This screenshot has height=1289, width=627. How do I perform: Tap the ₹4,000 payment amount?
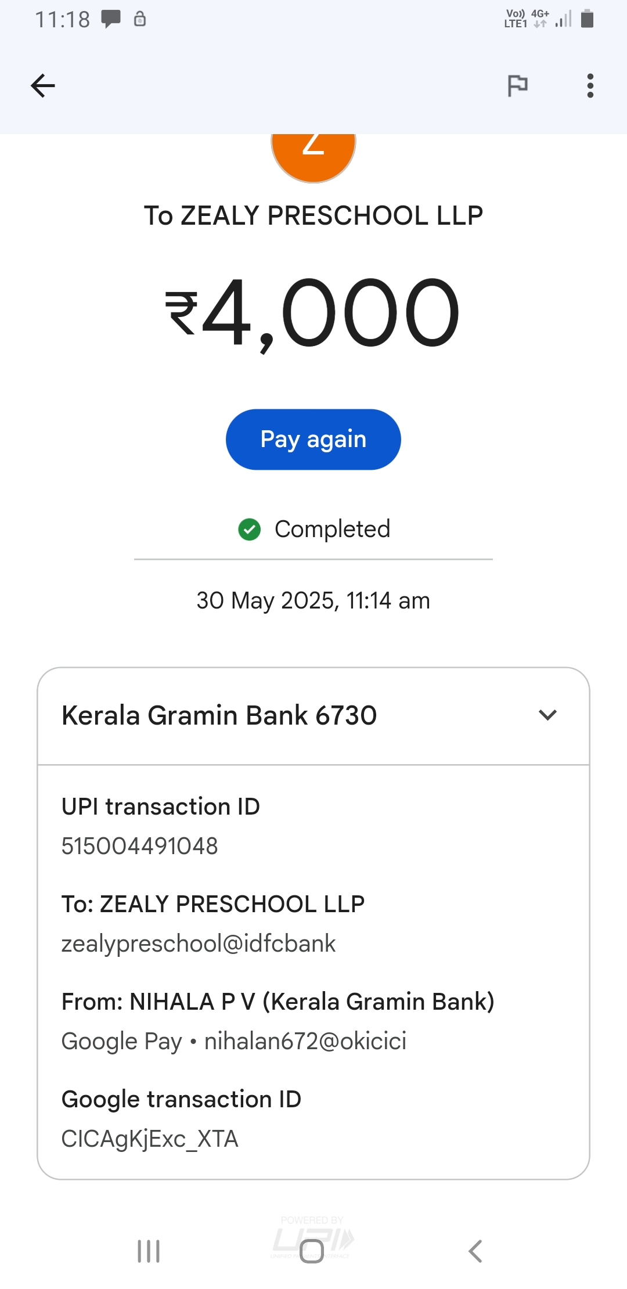coord(313,314)
